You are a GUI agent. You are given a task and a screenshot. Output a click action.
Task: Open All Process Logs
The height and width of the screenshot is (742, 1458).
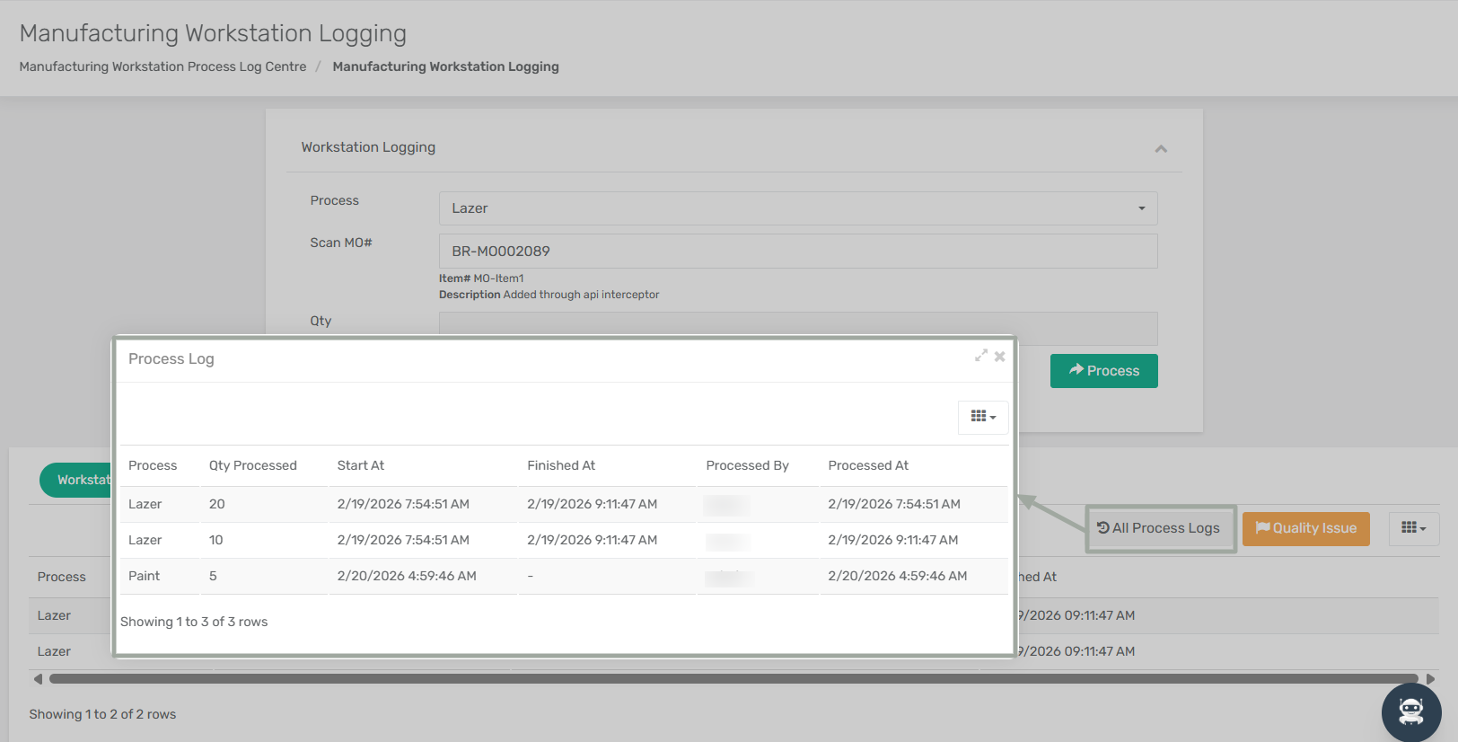coord(1159,528)
